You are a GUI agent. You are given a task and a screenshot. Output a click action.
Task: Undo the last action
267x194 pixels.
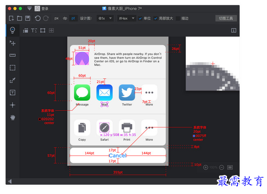pyautogui.click(x=38, y=18)
